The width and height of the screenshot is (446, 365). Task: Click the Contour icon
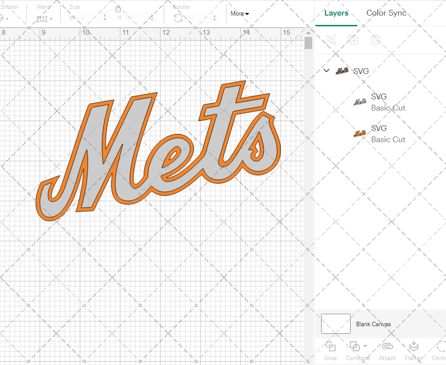pos(441,347)
